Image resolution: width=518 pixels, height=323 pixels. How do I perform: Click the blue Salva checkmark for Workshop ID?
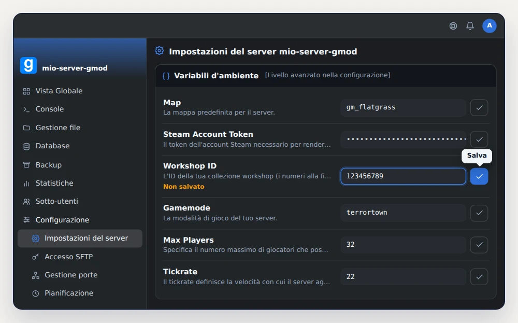pos(479,176)
